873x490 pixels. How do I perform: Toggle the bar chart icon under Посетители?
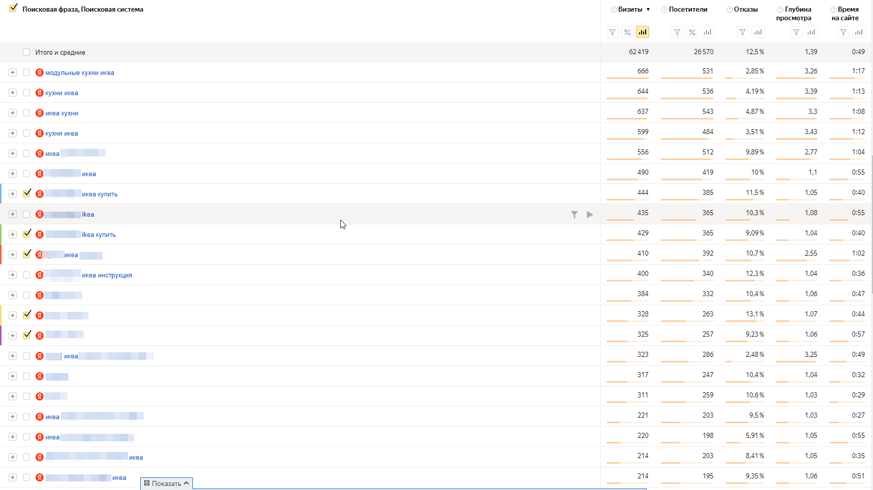click(707, 32)
